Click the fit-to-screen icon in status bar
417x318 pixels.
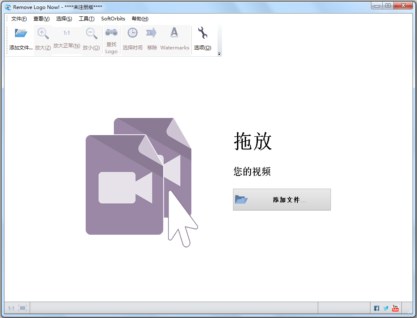(x=22, y=308)
